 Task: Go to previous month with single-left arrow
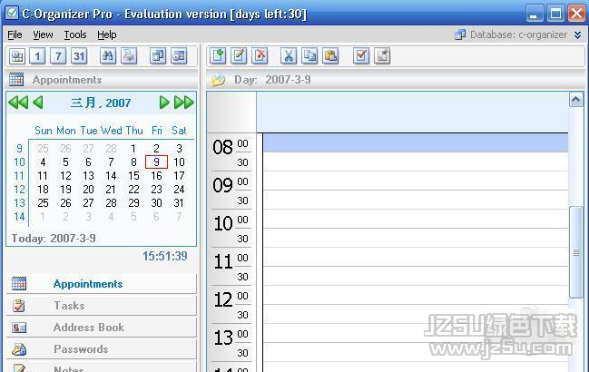(x=38, y=103)
